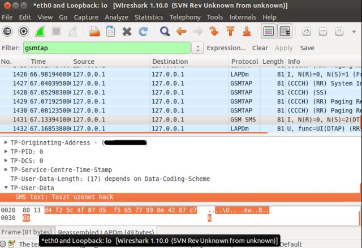Open the Tools menu
Screen dimensions: 362x248
coord(215,18)
